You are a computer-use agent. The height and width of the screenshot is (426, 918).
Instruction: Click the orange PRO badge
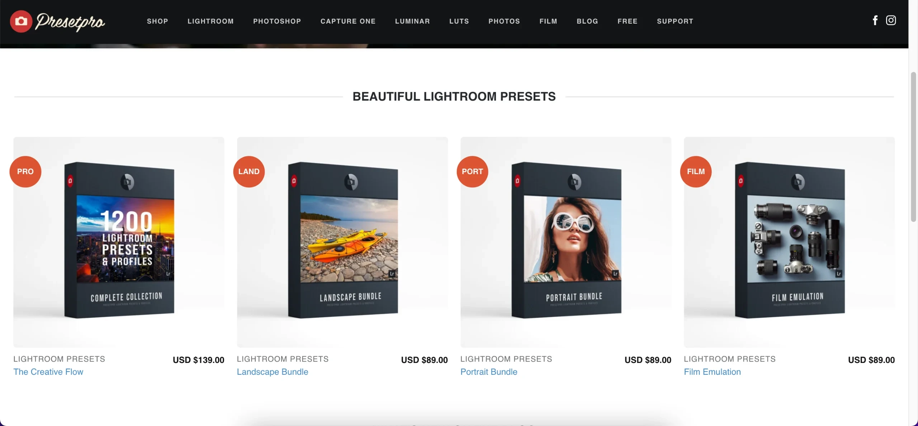pos(25,172)
